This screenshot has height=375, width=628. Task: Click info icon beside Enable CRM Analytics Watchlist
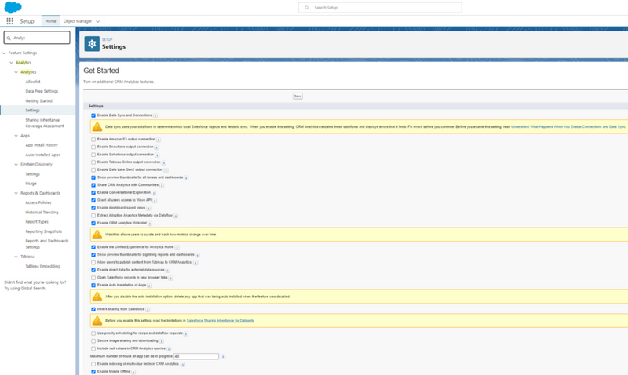click(150, 224)
